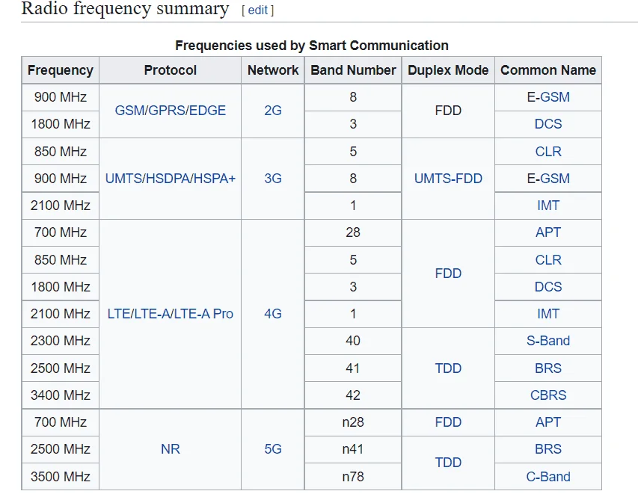Image resolution: width=638 pixels, height=497 pixels.
Task: Open the GSM/GPRS/EDGE protocol link
Action: point(170,110)
